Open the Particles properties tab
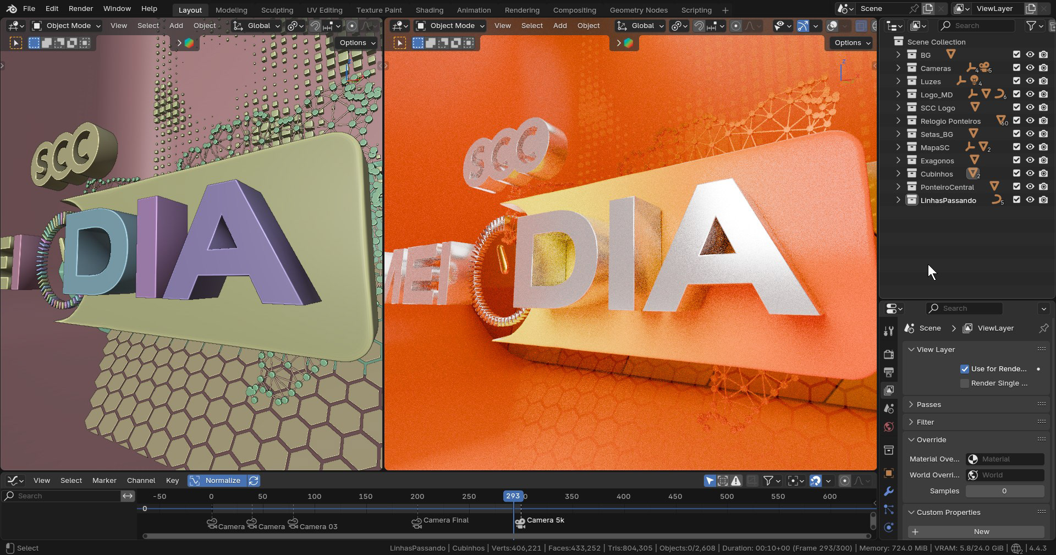The height and width of the screenshot is (555, 1056). (x=888, y=509)
